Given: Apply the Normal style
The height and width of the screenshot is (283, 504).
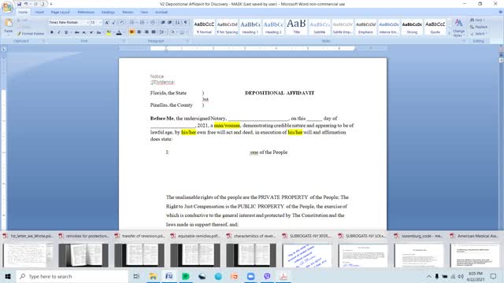Looking at the screenshot, I should click(x=204, y=28).
